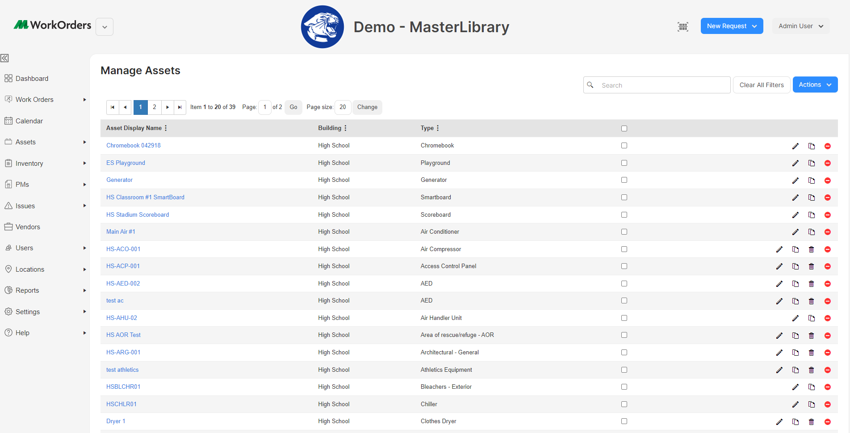Go to the last page of assets
The width and height of the screenshot is (850, 433).
[180, 107]
